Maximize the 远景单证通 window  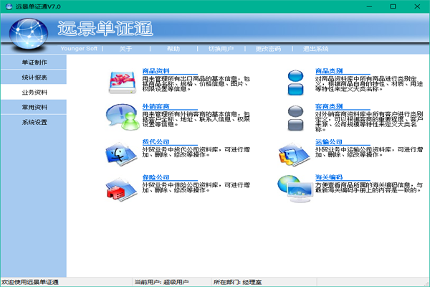coord(393,6)
